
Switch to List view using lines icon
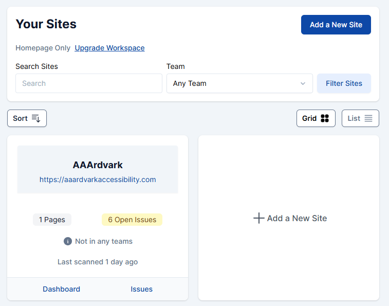click(368, 118)
